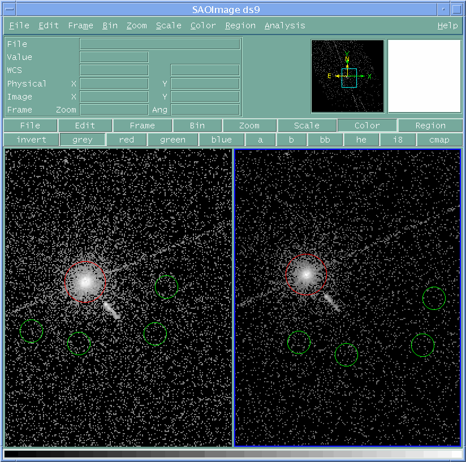The image size is (466, 462).
Task: Open the Edit menu
Action: pyautogui.click(x=49, y=25)
